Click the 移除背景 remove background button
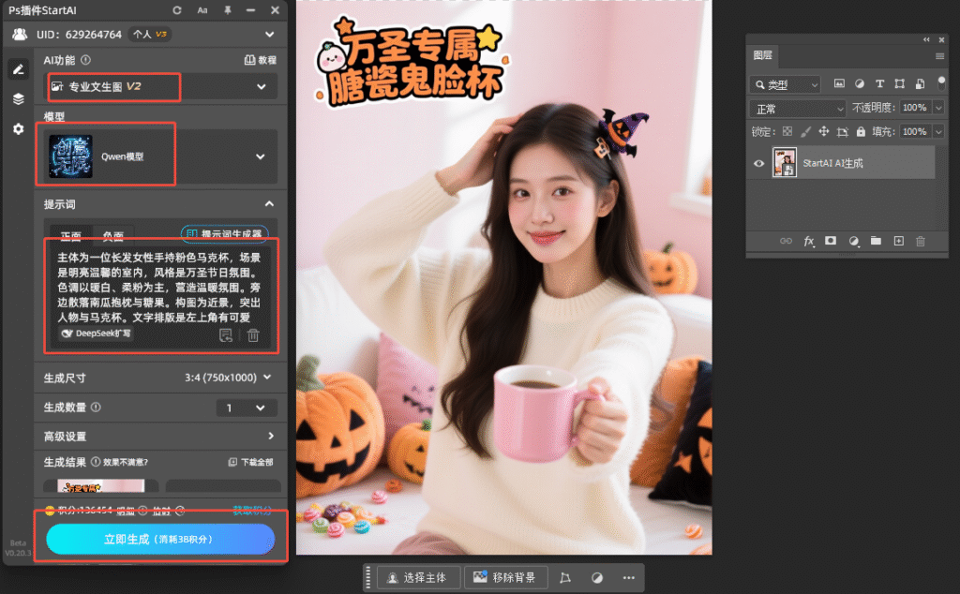This screenshot has width=960, height=594. [505, 577]
